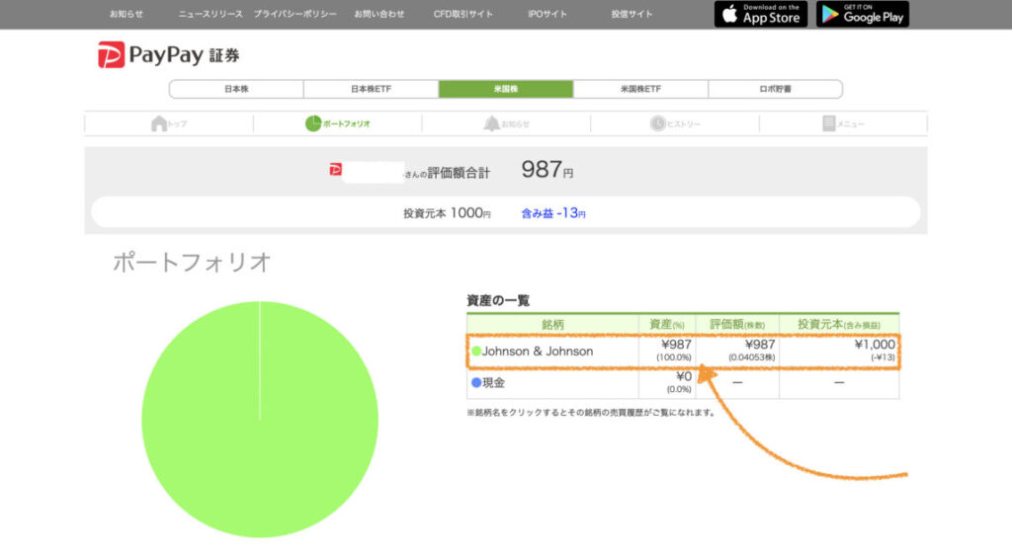The height and width of the screenshot is (555, 1012).
Task: Click the App Store download badge
Action: point(760,14)
